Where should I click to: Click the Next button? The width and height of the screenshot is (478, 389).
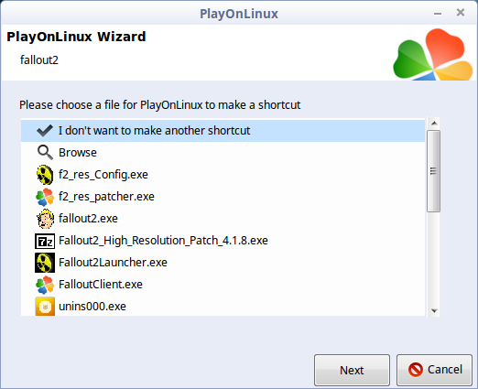pos(352,370)
